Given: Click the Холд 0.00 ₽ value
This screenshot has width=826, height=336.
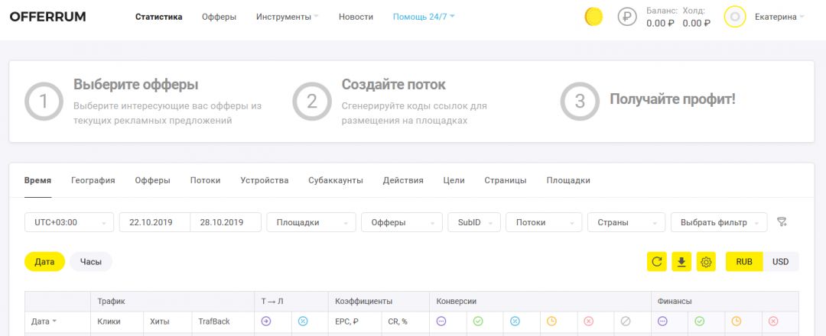Looking at the screenshot, I should [x=697, y=23].
